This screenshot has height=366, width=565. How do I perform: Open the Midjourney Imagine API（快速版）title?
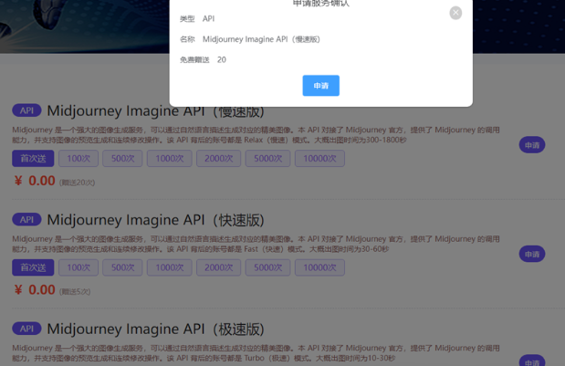point(155,220)
